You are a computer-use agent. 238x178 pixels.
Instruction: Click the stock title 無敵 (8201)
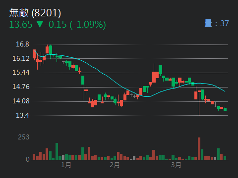click(35, 13)
